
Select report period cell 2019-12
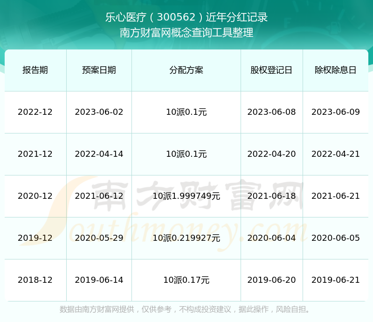[35, 238]
